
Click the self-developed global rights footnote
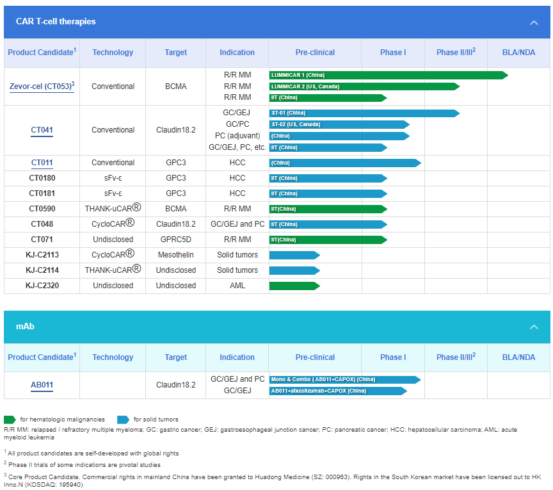pos(92,453)
